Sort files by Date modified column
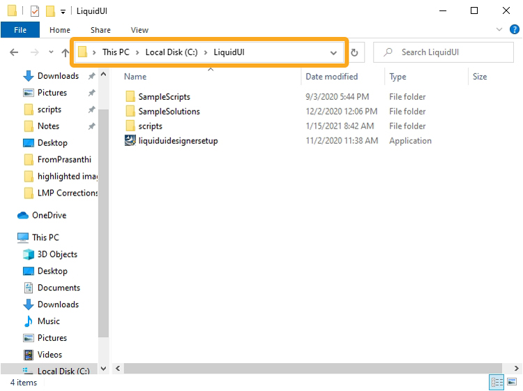Viewport: 523px width, 391px height. 331,77
